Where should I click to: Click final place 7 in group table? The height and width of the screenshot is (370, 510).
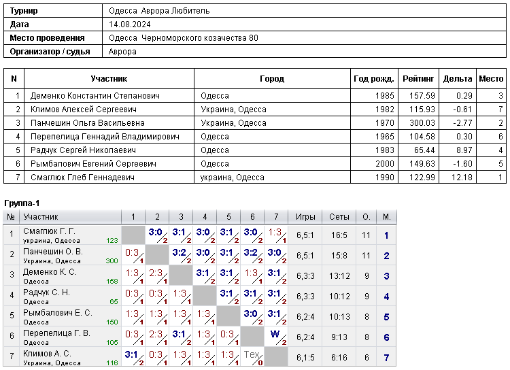pyautogui.click(x=386, y=358)
